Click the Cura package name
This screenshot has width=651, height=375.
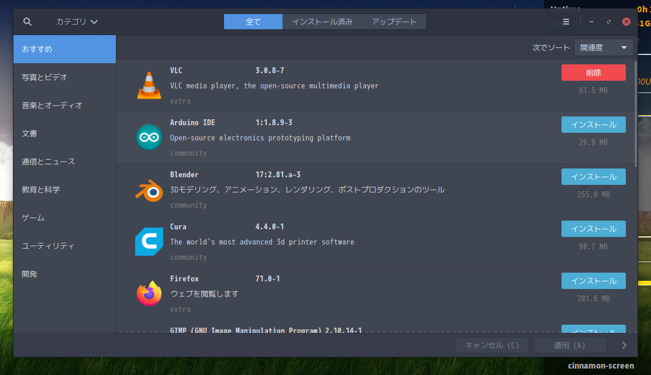pos(178,227)
